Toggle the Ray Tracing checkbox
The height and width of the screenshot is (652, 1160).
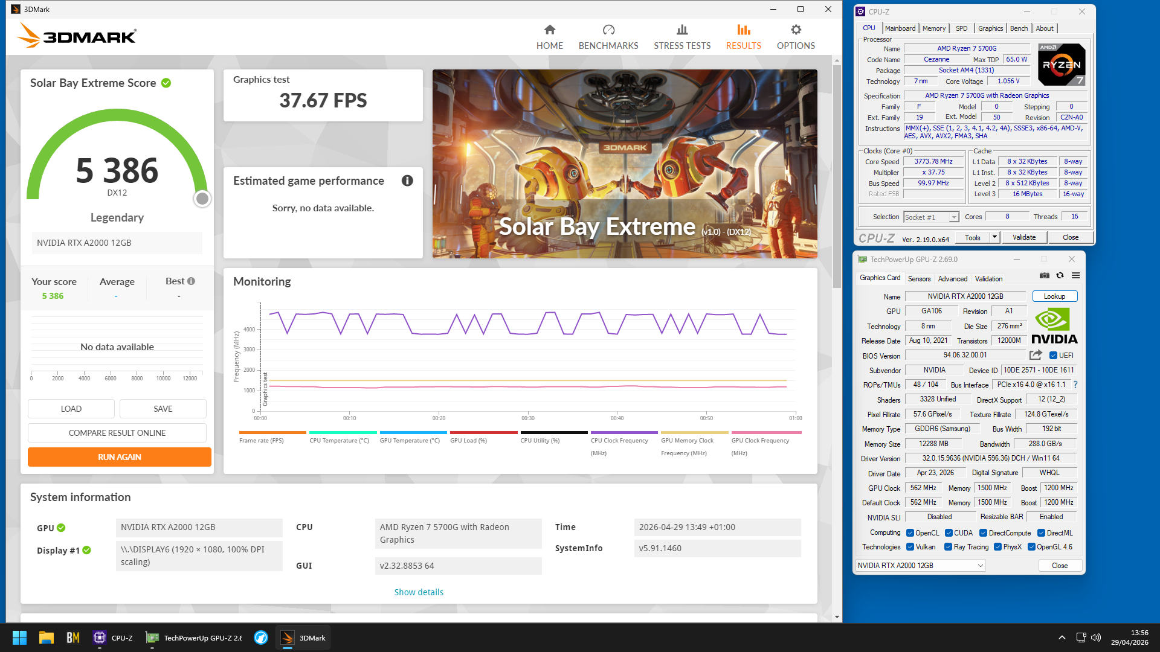pos(948,547)
